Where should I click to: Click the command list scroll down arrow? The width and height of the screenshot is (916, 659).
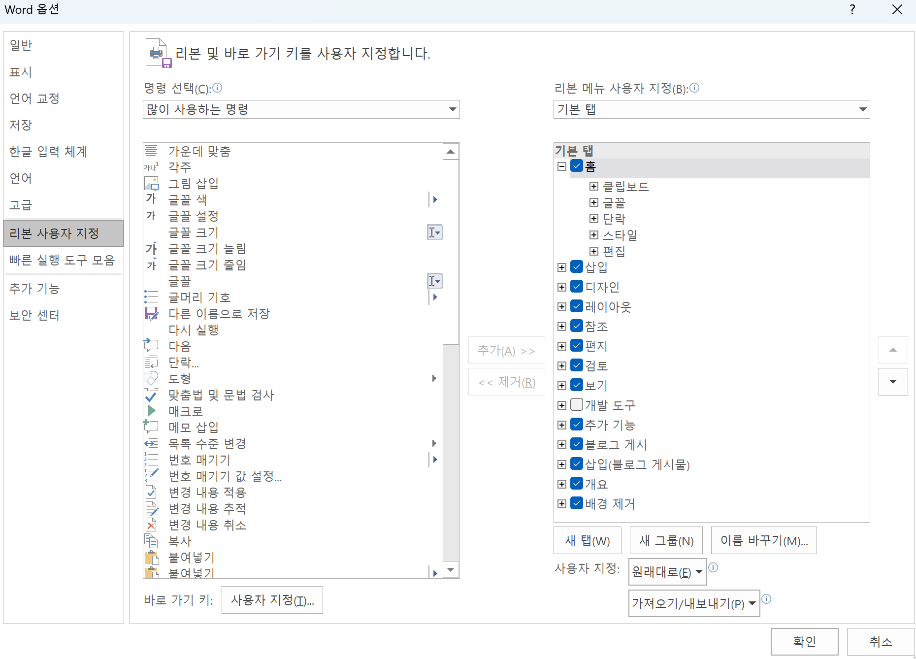coord(451,570)
